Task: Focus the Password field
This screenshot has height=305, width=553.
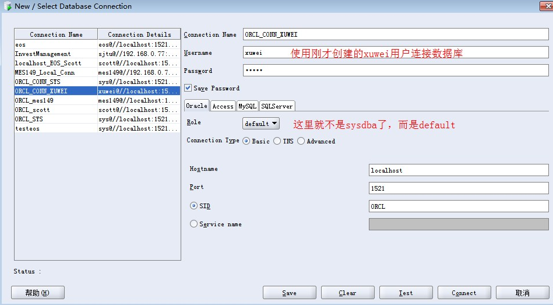Action: click(x=396, y=70)
